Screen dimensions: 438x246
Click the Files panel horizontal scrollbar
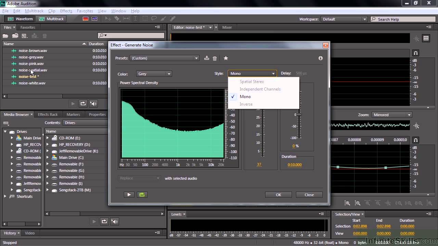(x=34, y=96)
